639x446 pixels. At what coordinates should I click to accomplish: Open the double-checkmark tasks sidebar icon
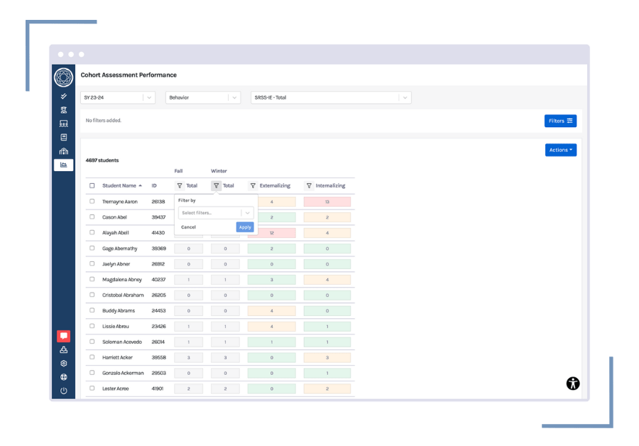[64, 96]
